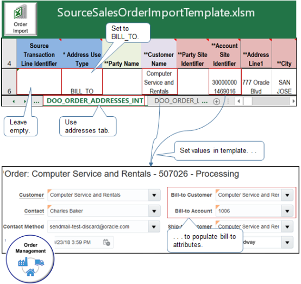Click the Contact Method email input field

click(97, 227)
